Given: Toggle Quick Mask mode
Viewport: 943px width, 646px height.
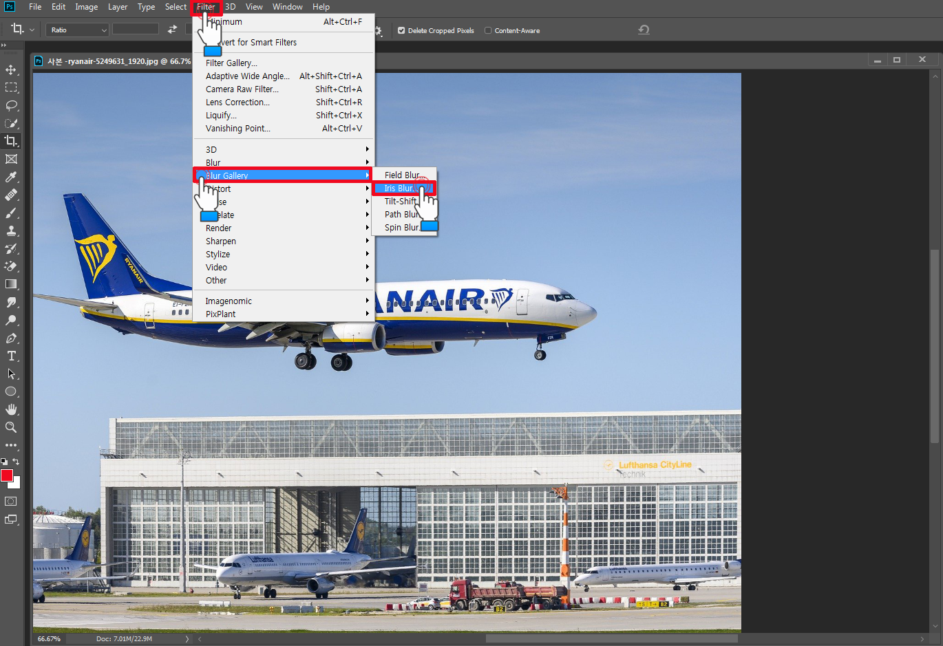Looking at the screenshot, I should point(11,502).
